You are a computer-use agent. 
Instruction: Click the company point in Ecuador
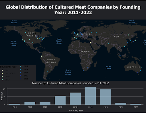[41, 57]
